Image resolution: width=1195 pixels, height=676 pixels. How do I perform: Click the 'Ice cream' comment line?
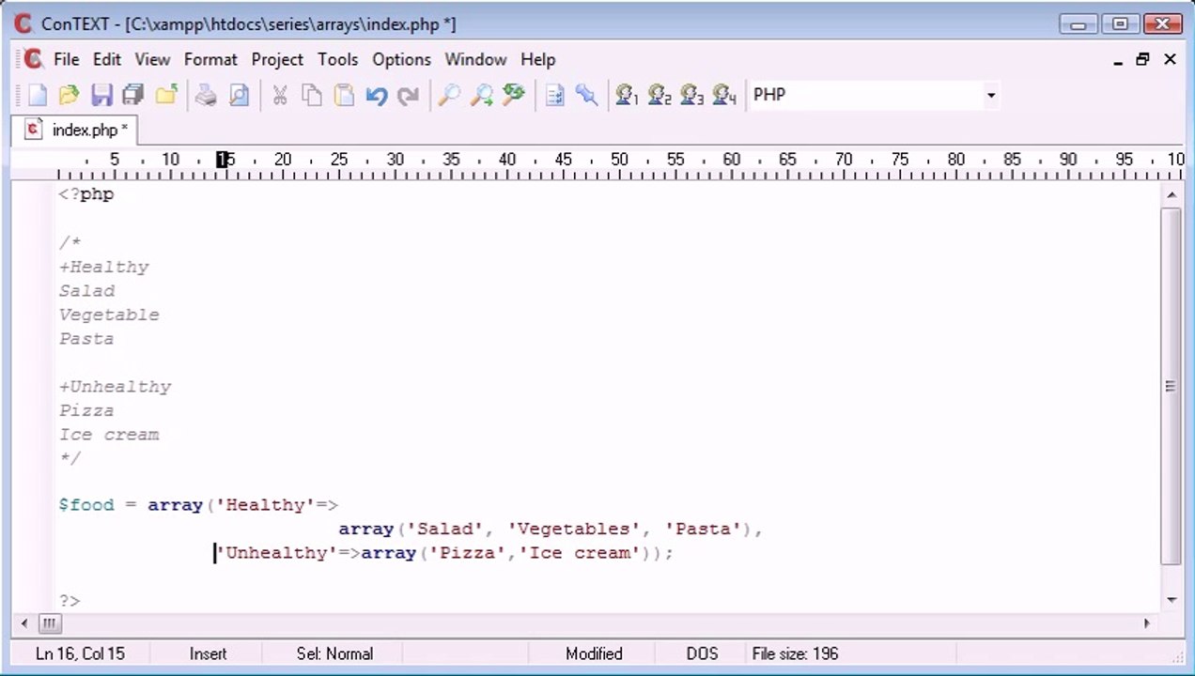[x=109, y=435]
